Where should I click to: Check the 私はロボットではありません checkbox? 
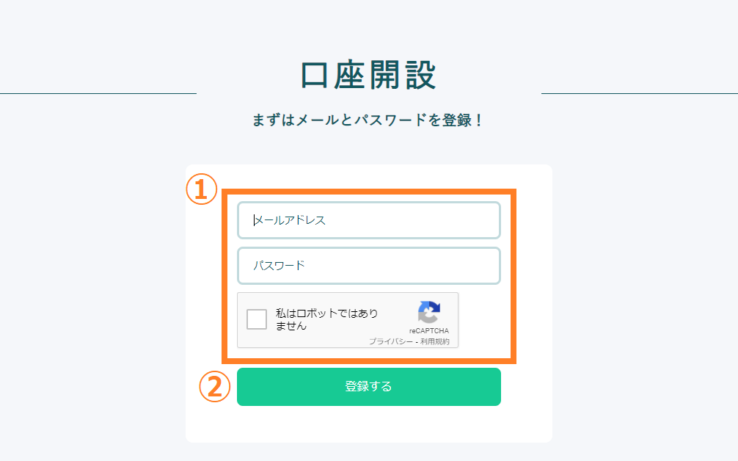[257, 319]
